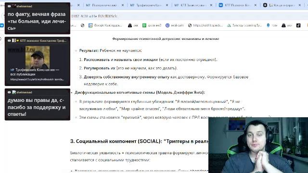Close the VK 'КПТ Психолог Кон' tab
Screen dimensions: 308x173
pos(256,5)
